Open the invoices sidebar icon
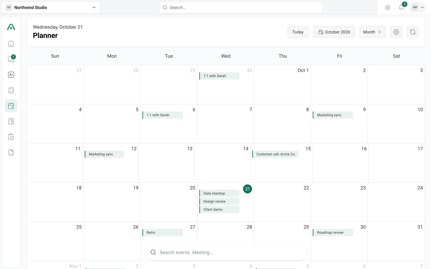The image size is (431, 269). tap(11, 122)
